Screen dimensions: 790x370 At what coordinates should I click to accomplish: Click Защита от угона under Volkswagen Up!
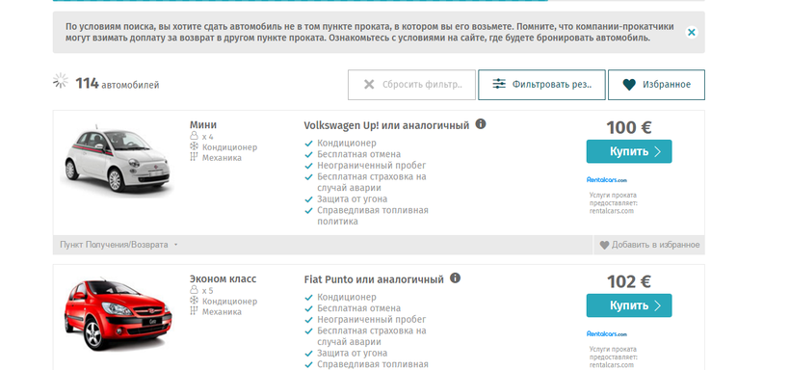click(x=353, y=199)
